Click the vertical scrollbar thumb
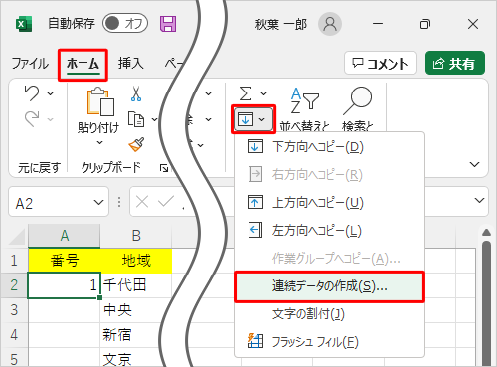The width and height of the screenshot is (497, 367). (486, 303)
